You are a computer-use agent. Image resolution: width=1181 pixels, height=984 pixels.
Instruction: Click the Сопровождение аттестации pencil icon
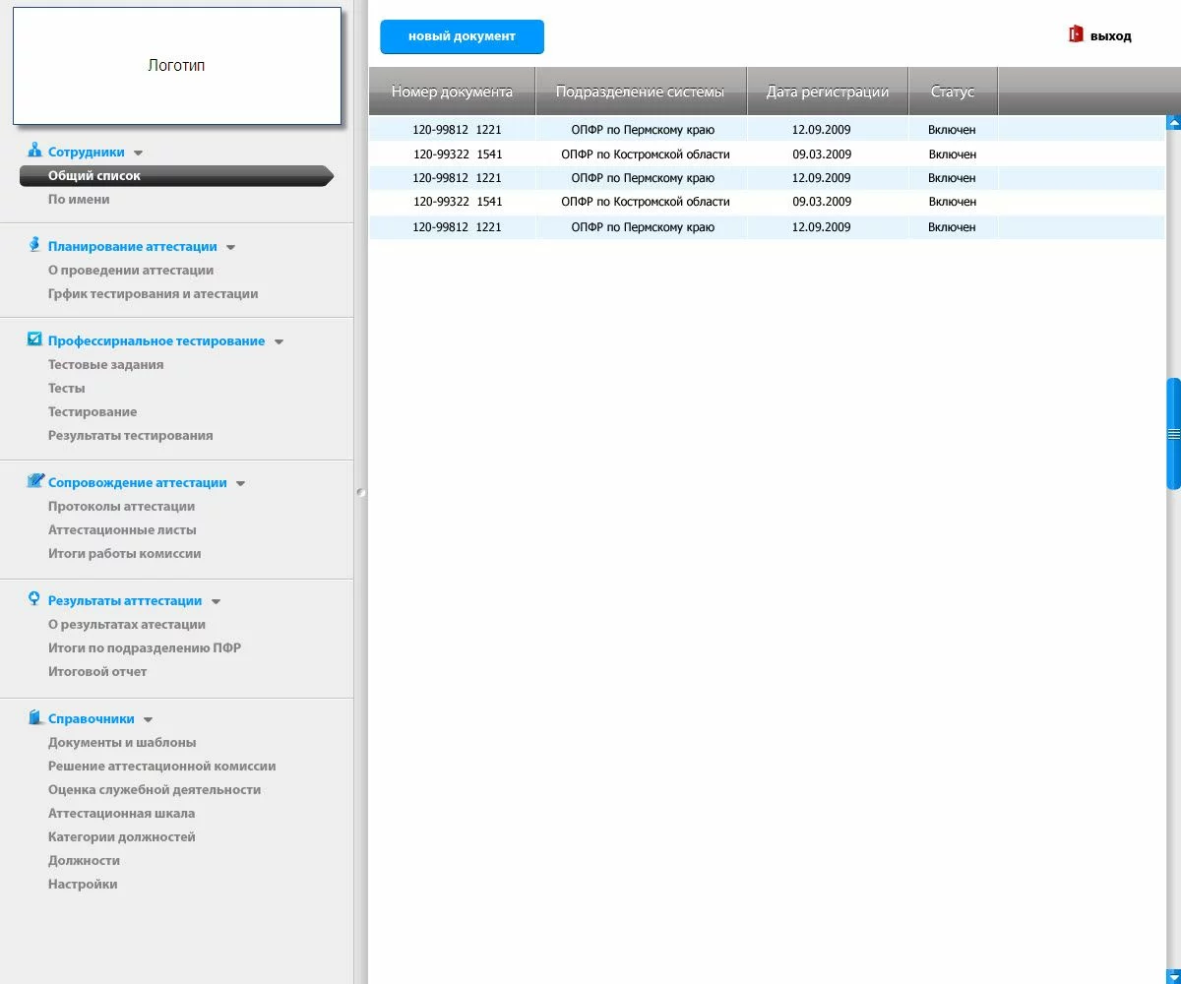point(35,481)
